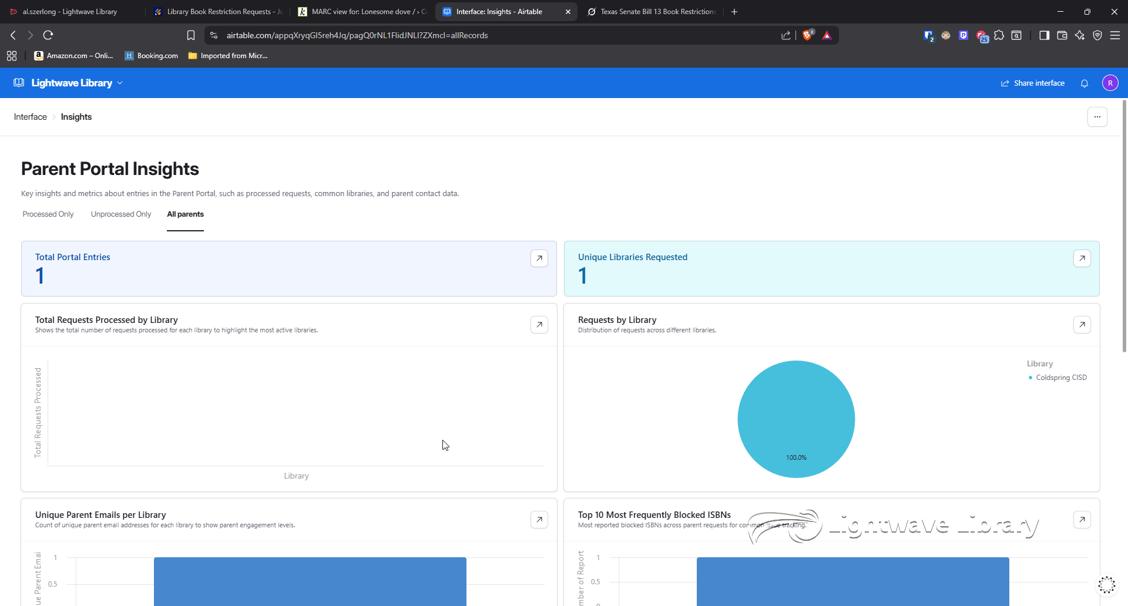This screenshot has width=1128, height=606.
Task: Switch to the MARC view browser tab
Action: pyautogui.click(x=362, y=12)
